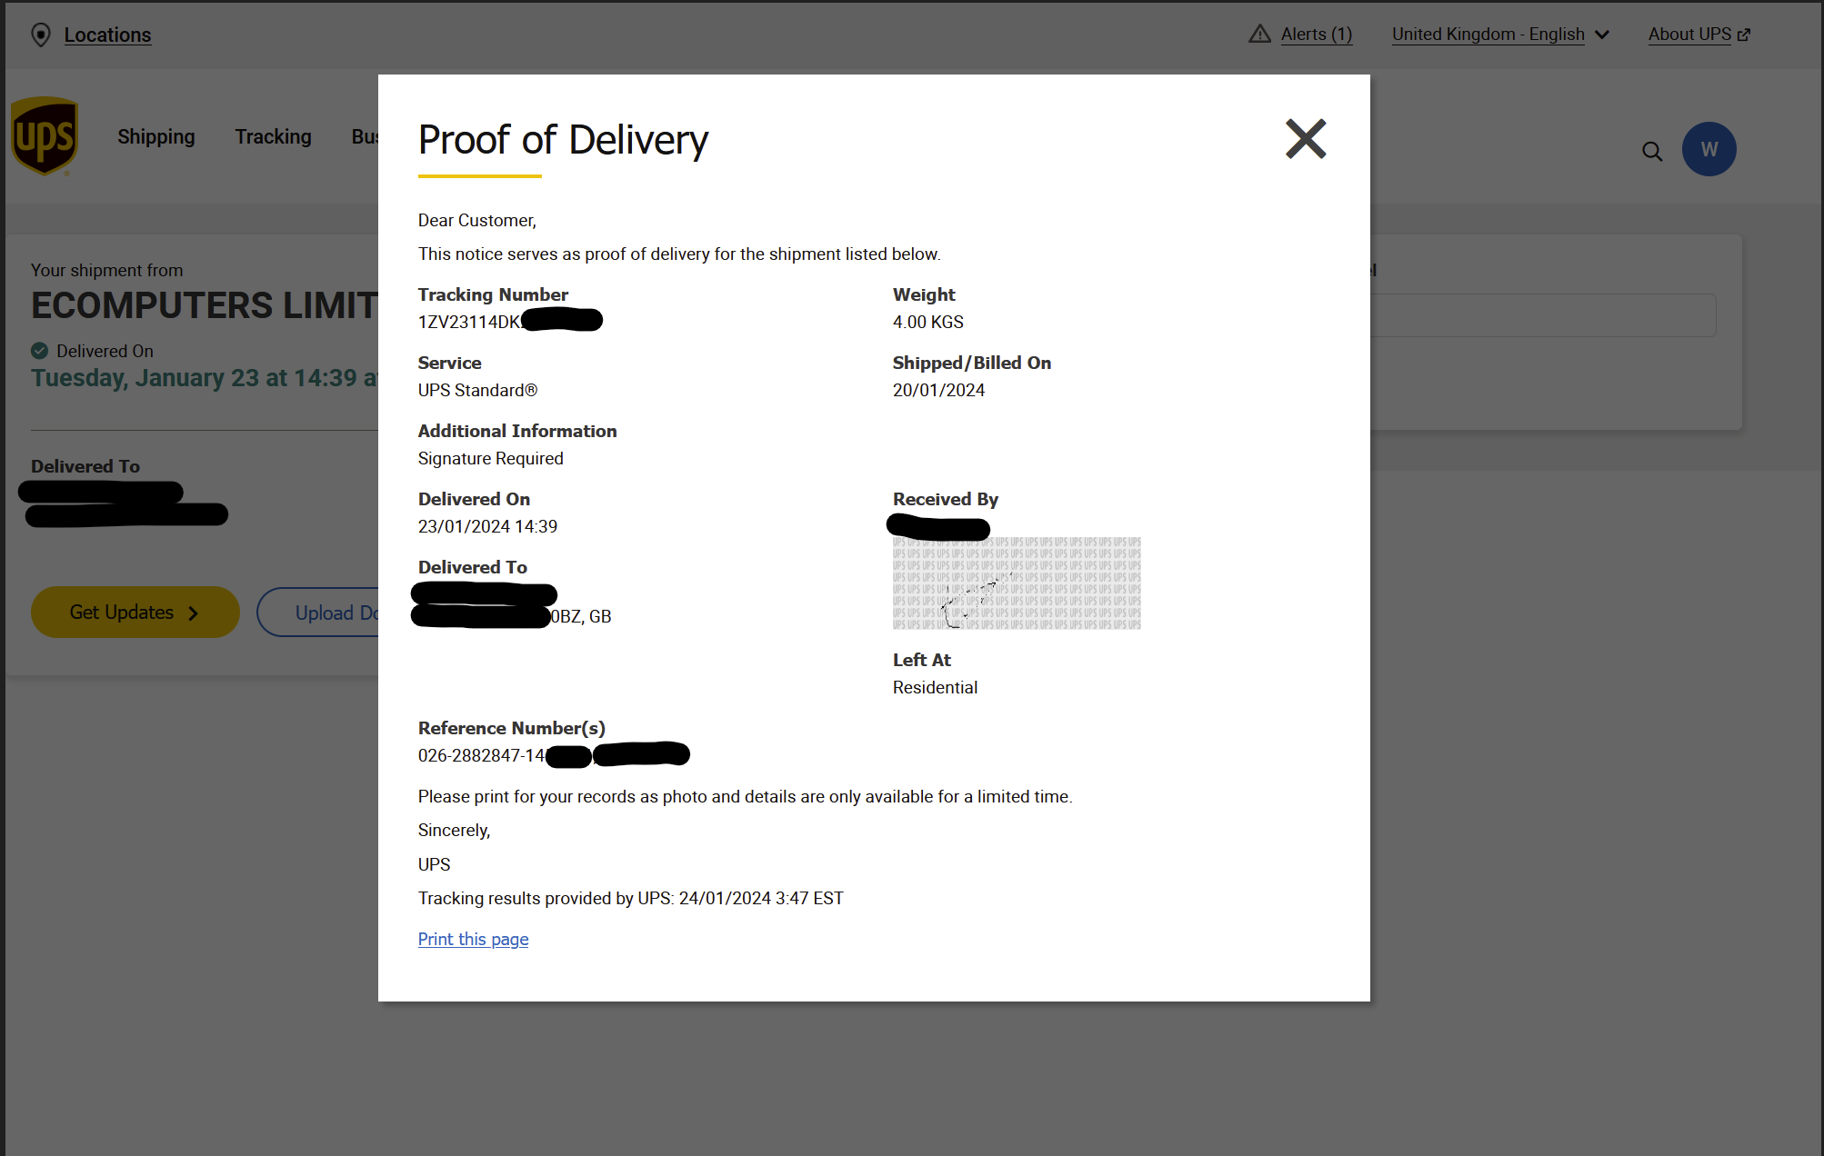Click Print this page link

[473, 939]
